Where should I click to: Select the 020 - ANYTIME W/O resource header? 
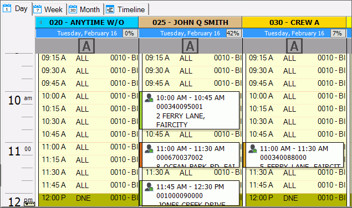pos(87,23)
